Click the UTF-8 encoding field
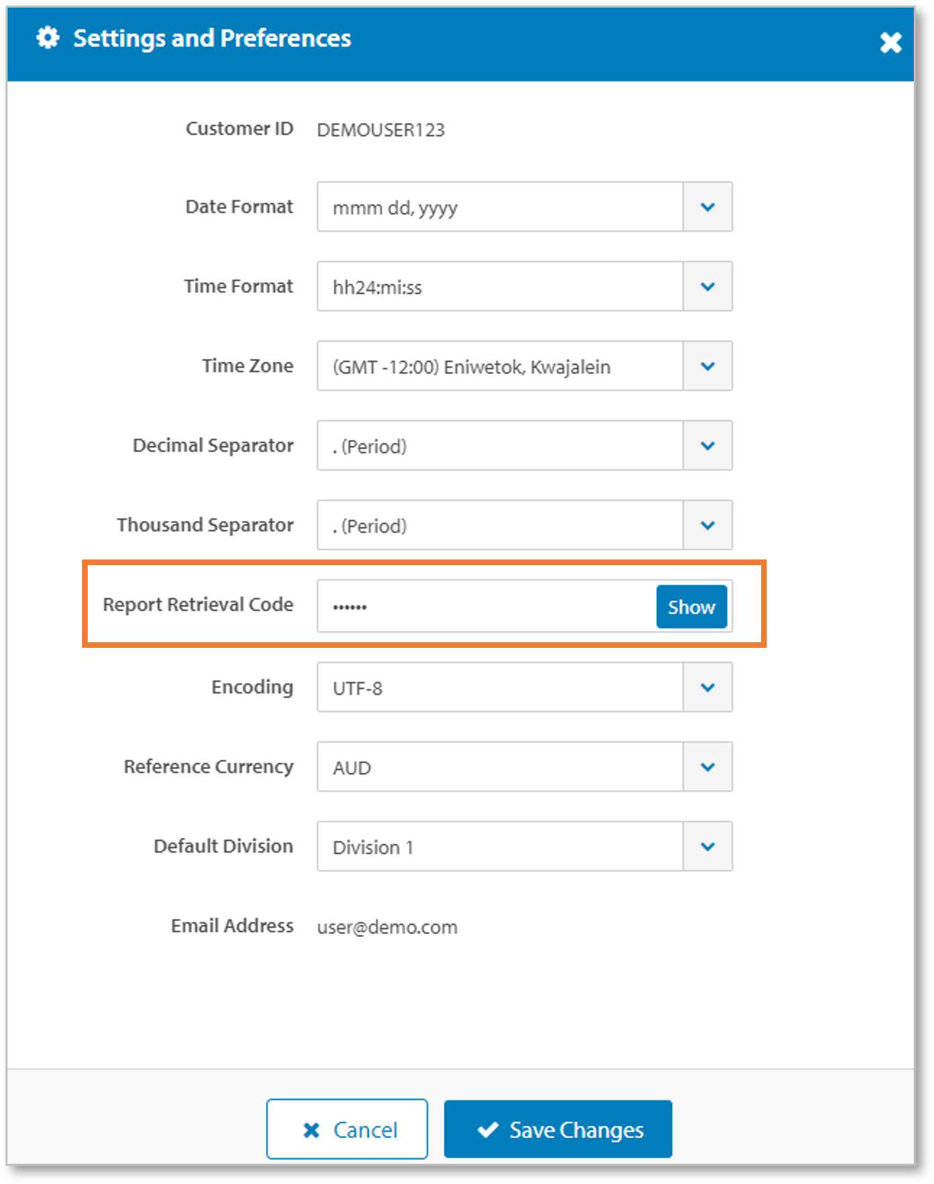Image resolution: width=934 pixels, height=1184 pixels. (500, 688)
